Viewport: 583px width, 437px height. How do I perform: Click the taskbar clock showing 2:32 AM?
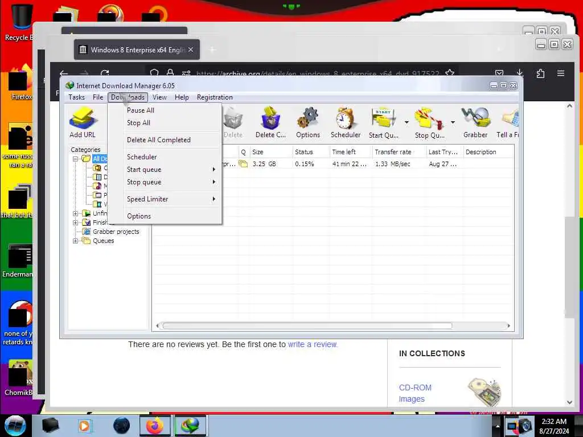pos(554,426)
